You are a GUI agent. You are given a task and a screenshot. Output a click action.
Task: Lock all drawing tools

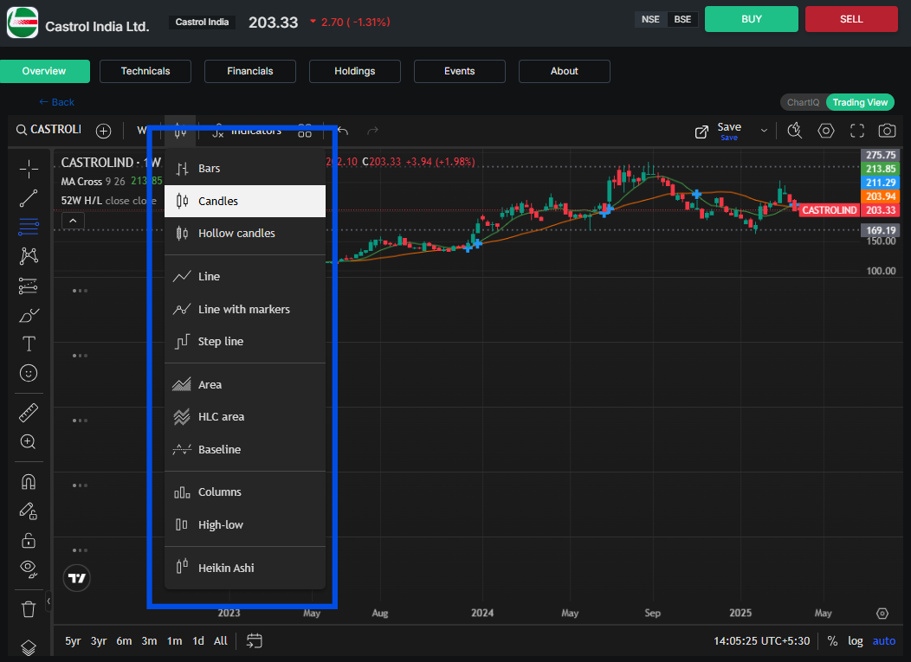tap(29, 540)
